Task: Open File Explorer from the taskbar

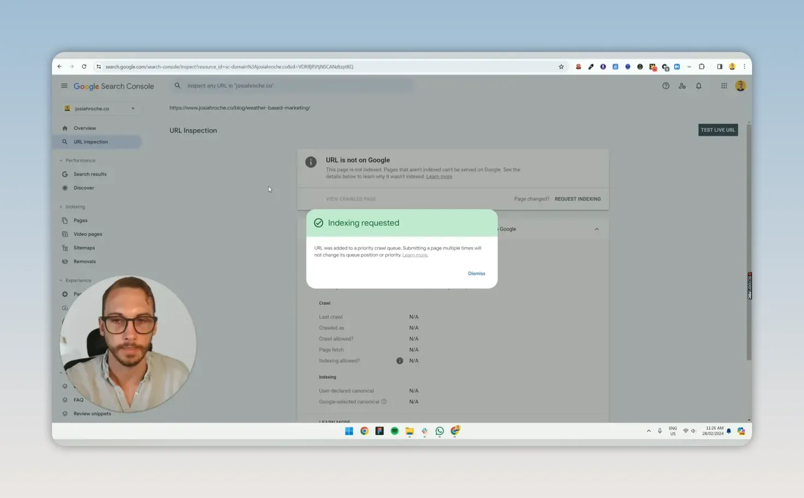Action: (x=410, y=431)
